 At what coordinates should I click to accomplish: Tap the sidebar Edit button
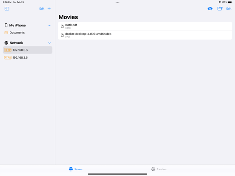42,9
